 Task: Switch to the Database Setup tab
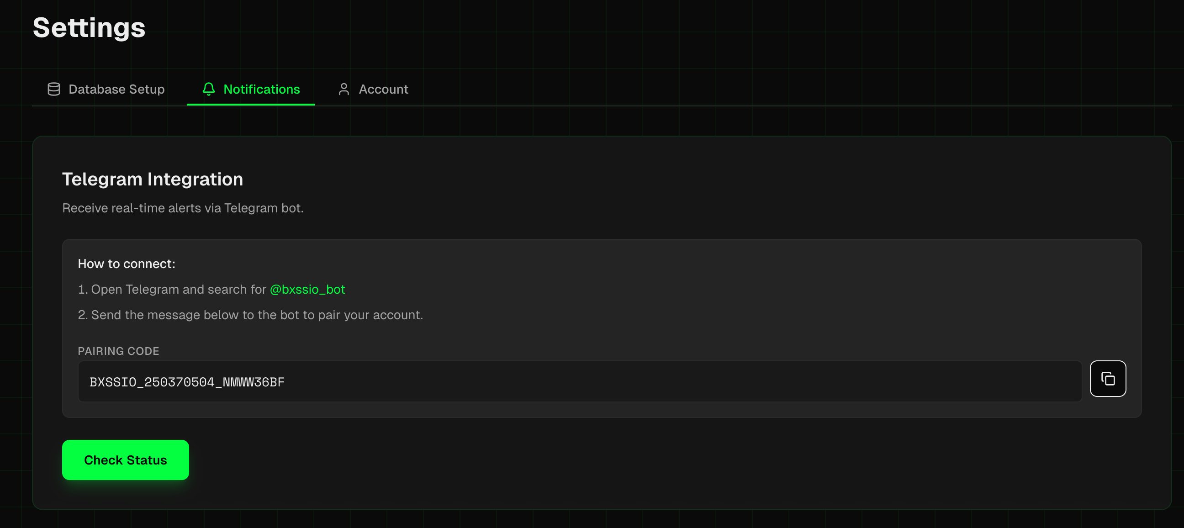tap(116, 89)
